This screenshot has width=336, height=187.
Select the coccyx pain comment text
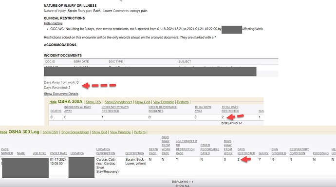click(139, 11)
